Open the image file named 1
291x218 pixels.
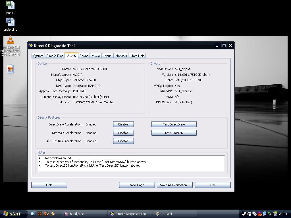(x=11, y=69)
